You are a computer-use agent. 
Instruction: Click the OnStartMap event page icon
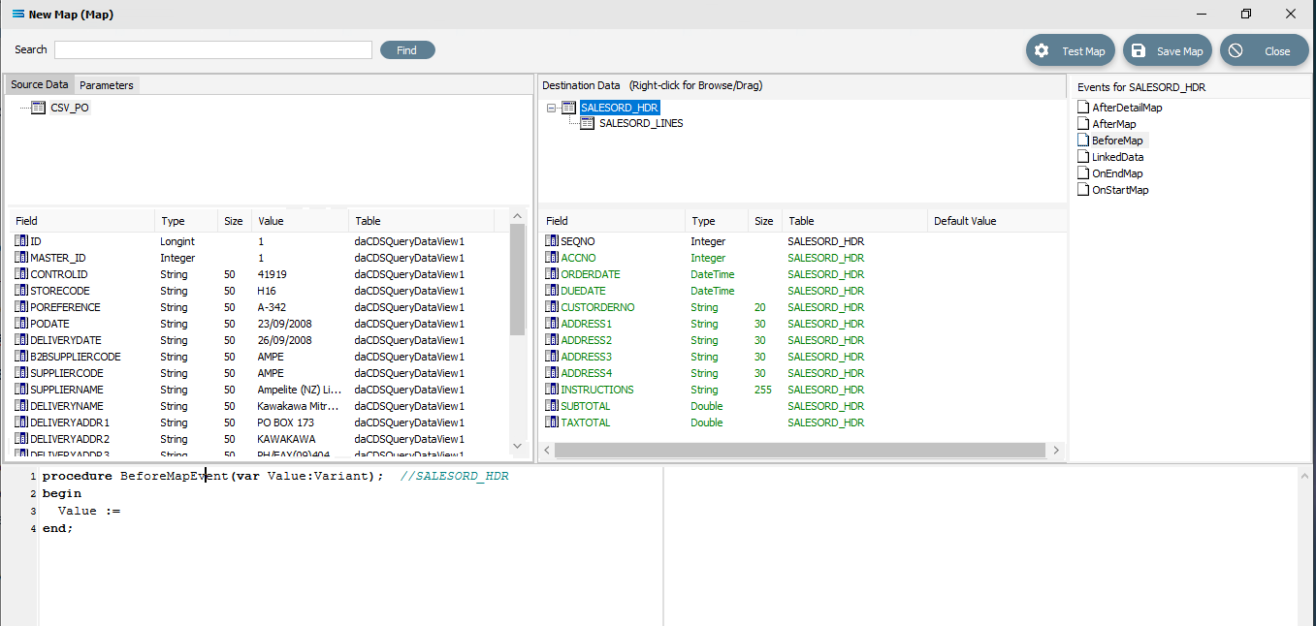point(1083,190)
